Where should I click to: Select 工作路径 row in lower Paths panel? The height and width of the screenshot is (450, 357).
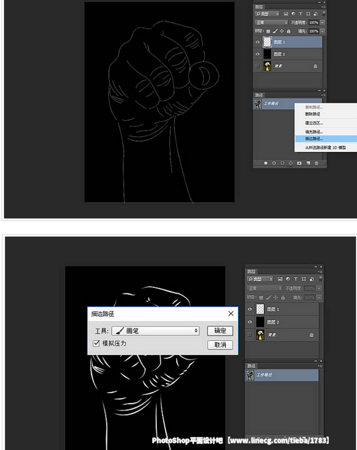coord(282,375)
